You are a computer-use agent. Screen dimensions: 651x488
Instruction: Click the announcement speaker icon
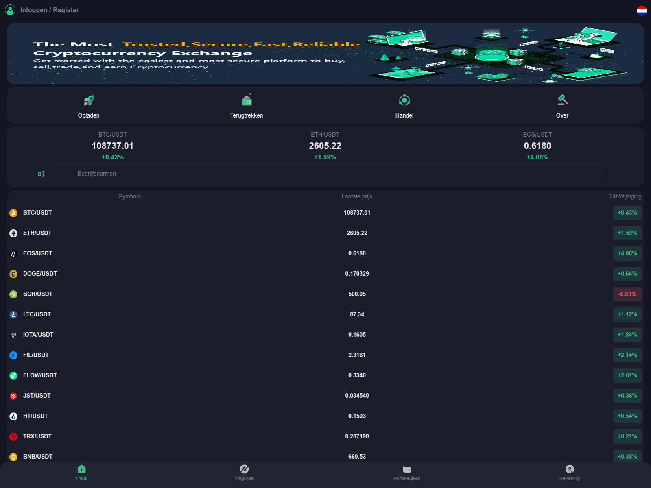(42, 174)
